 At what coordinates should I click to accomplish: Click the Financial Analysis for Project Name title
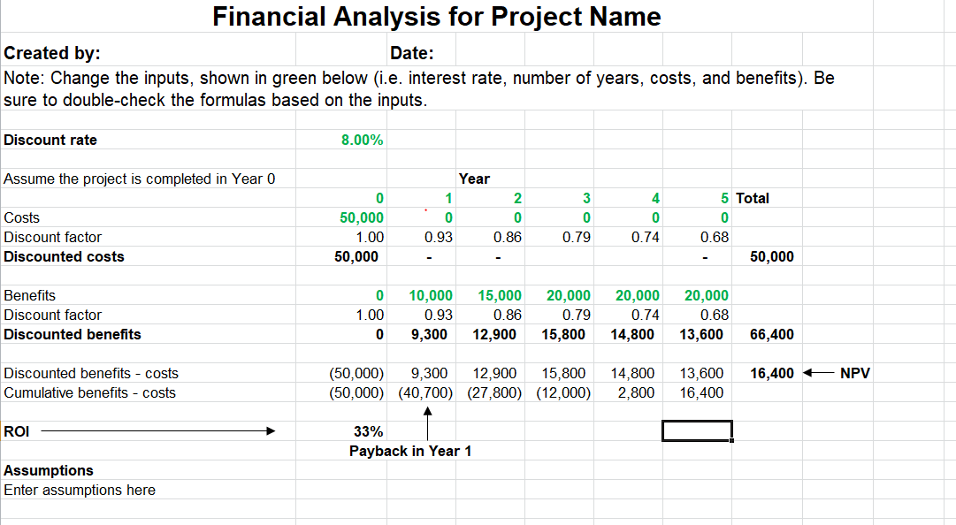click(x=437, y=17)
